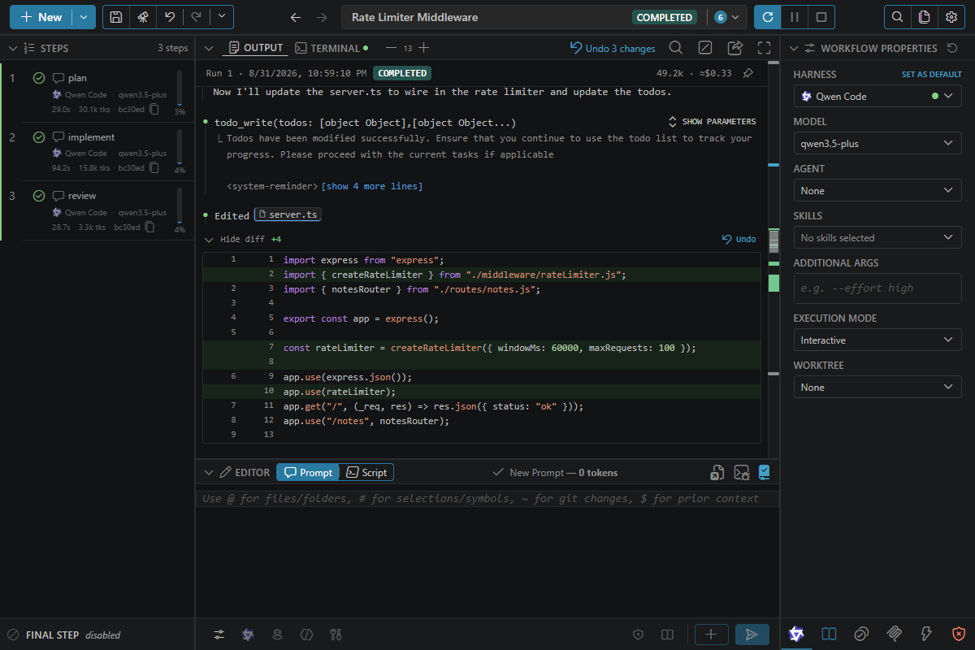The image size is (975, 650).
Task: Open the history toolbar dropdown arrow
Action: coord(222,17)
